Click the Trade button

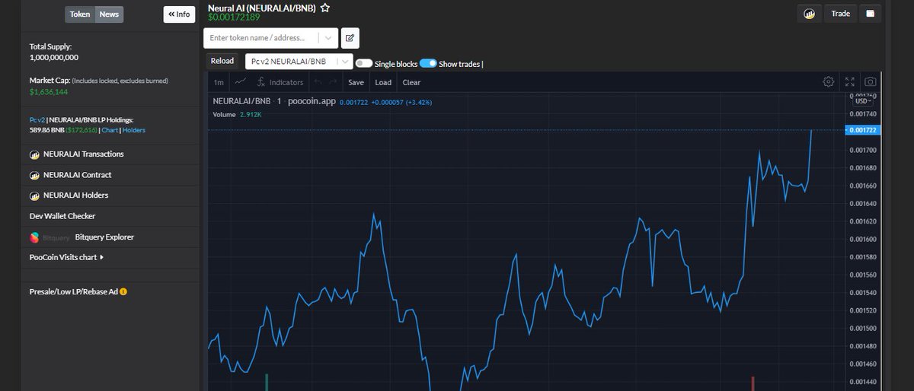840,14
